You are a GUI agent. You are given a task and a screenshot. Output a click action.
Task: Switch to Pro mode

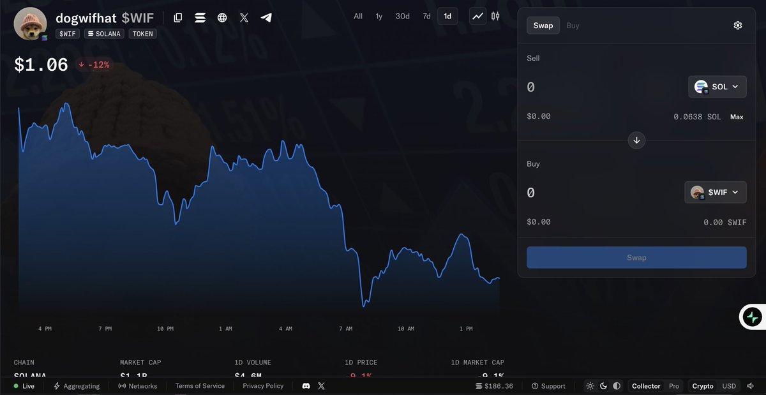[x=674, y=386]
